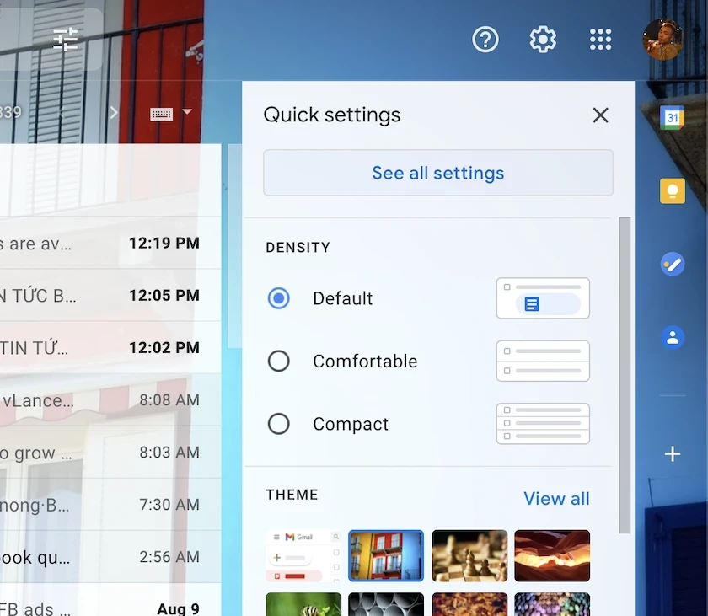
Task: Select the red building theme thumbnail
Action: tap(386, 555)
